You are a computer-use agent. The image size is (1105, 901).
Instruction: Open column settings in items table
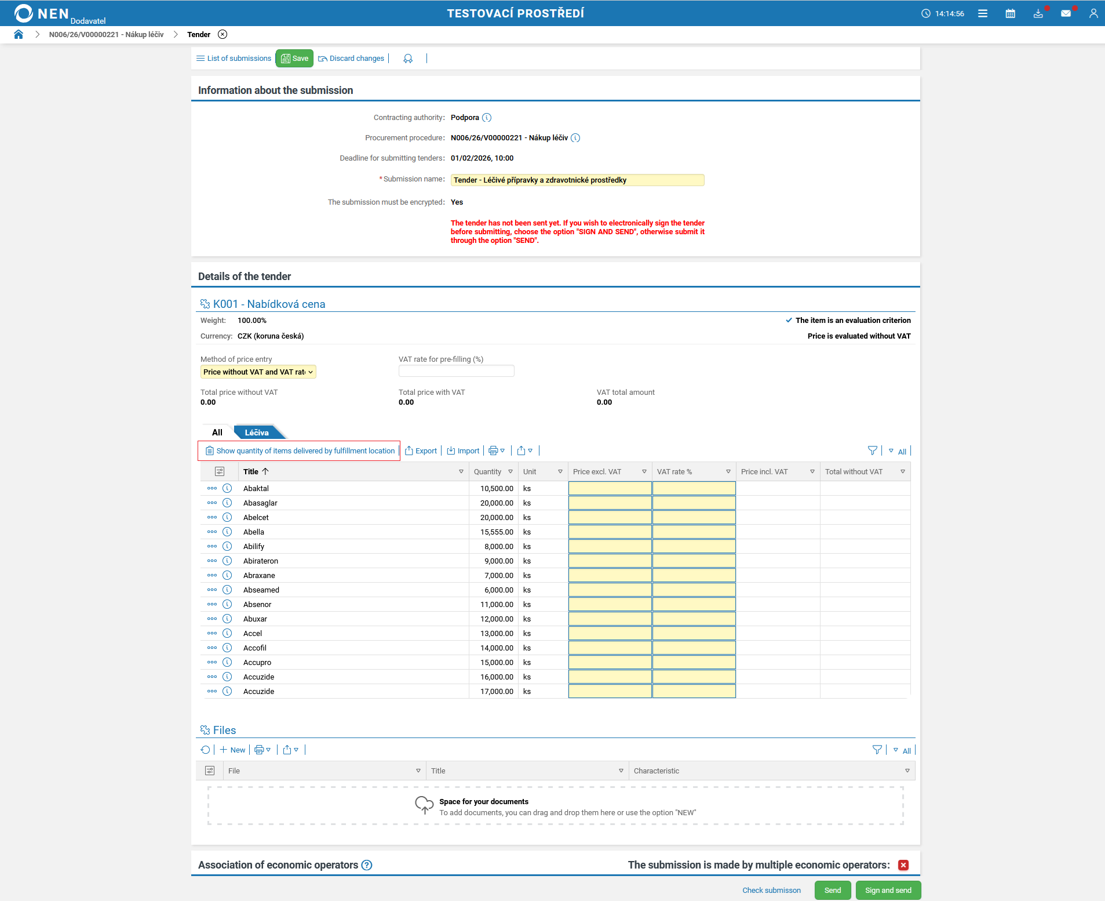(220, 471)
